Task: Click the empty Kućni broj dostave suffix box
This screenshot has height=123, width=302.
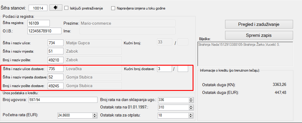Action: point(183,69)
